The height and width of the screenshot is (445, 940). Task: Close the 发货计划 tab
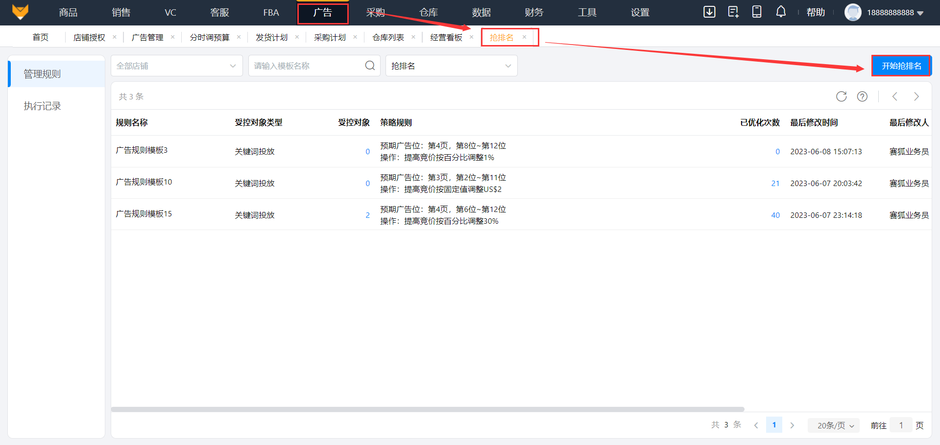pos(297,37)
